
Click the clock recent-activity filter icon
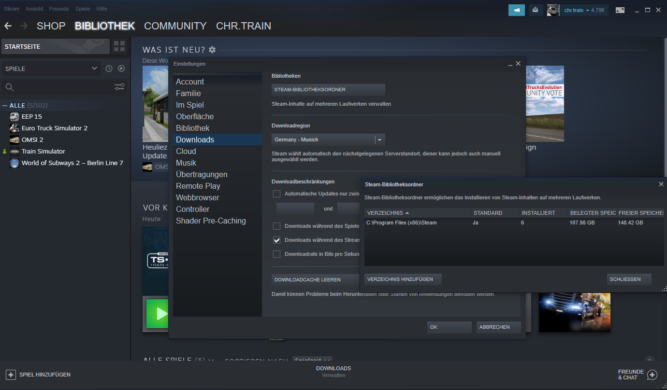pos(109,69)
